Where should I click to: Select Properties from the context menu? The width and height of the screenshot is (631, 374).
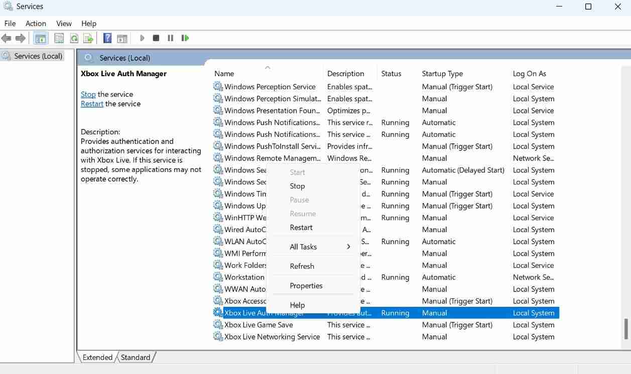point(306,286)
